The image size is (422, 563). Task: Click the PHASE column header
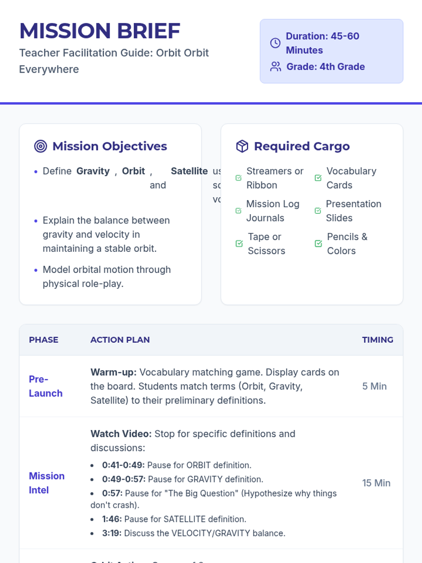(44, 340)
